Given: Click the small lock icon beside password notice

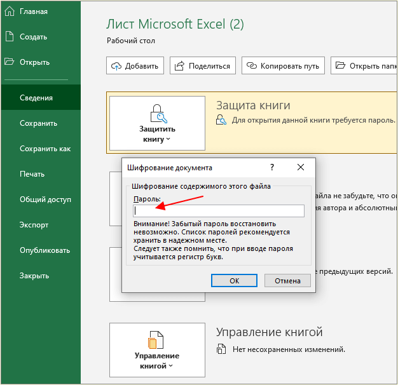Looking at the screenshot, I should [221, 119].
